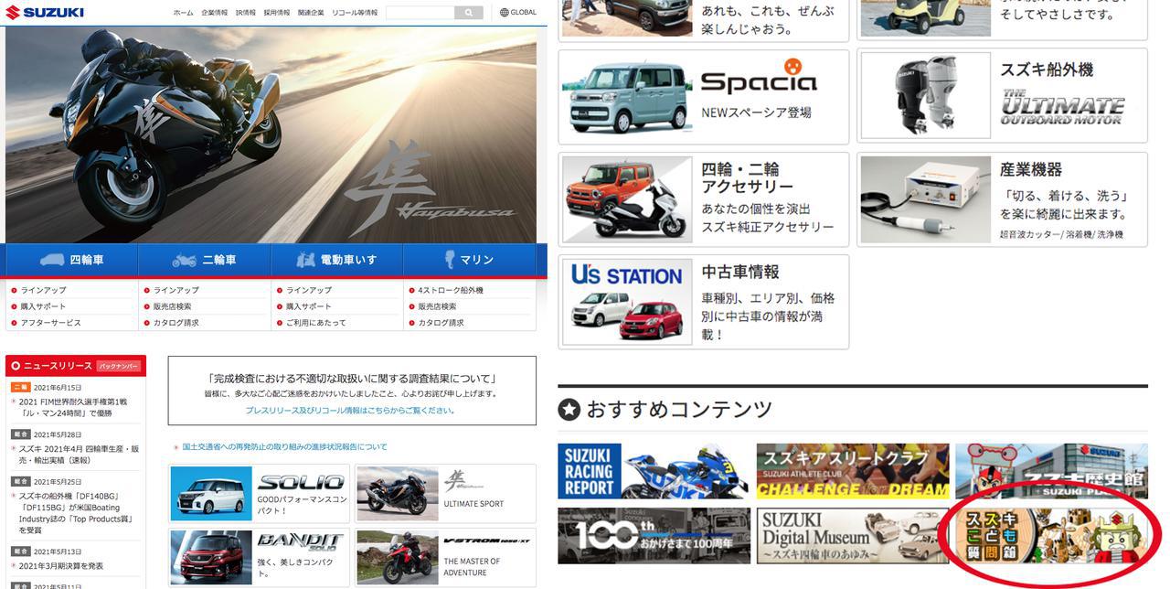Open the スズキこども質問箱 banner
The height and width of the screenshot is (589, 1170).
click(1051, 536)
